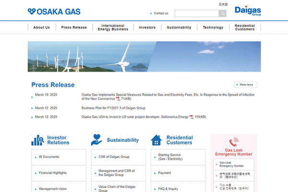
Task: Click the Investor Relations heading
Action: click(58, 140)
